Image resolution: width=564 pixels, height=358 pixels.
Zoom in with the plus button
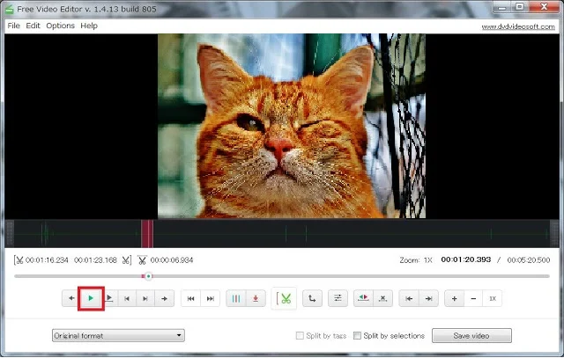click(455, 298)
